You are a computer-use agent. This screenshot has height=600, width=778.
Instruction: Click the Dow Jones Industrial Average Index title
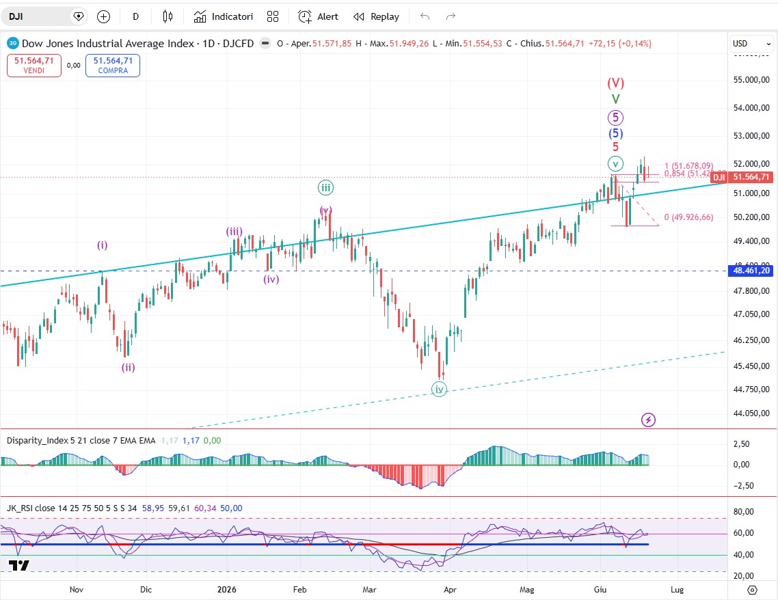pos(107,44)
